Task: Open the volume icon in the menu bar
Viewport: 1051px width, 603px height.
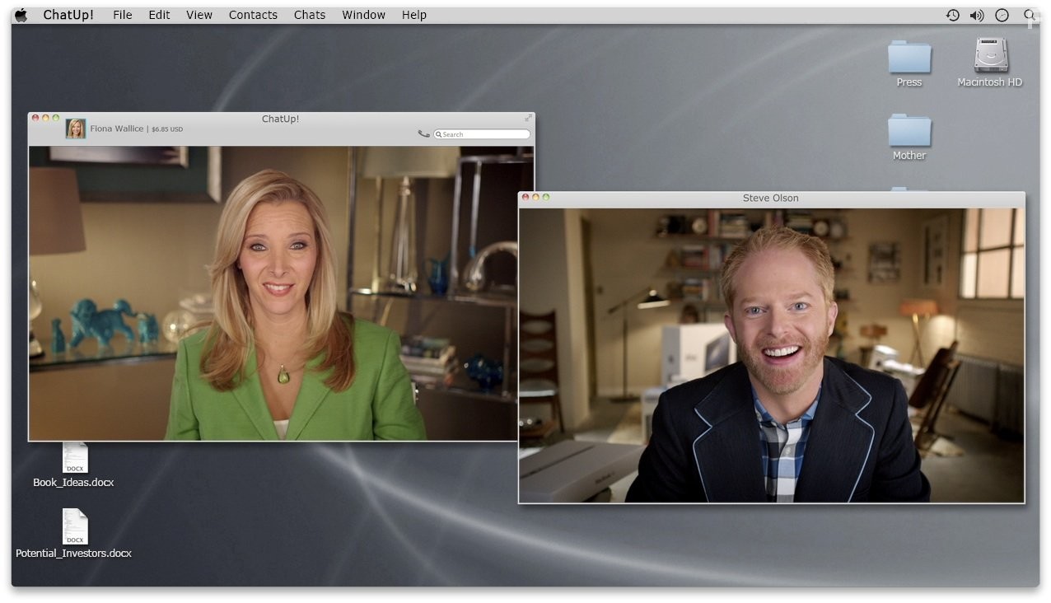Action: tap(976, 14)
